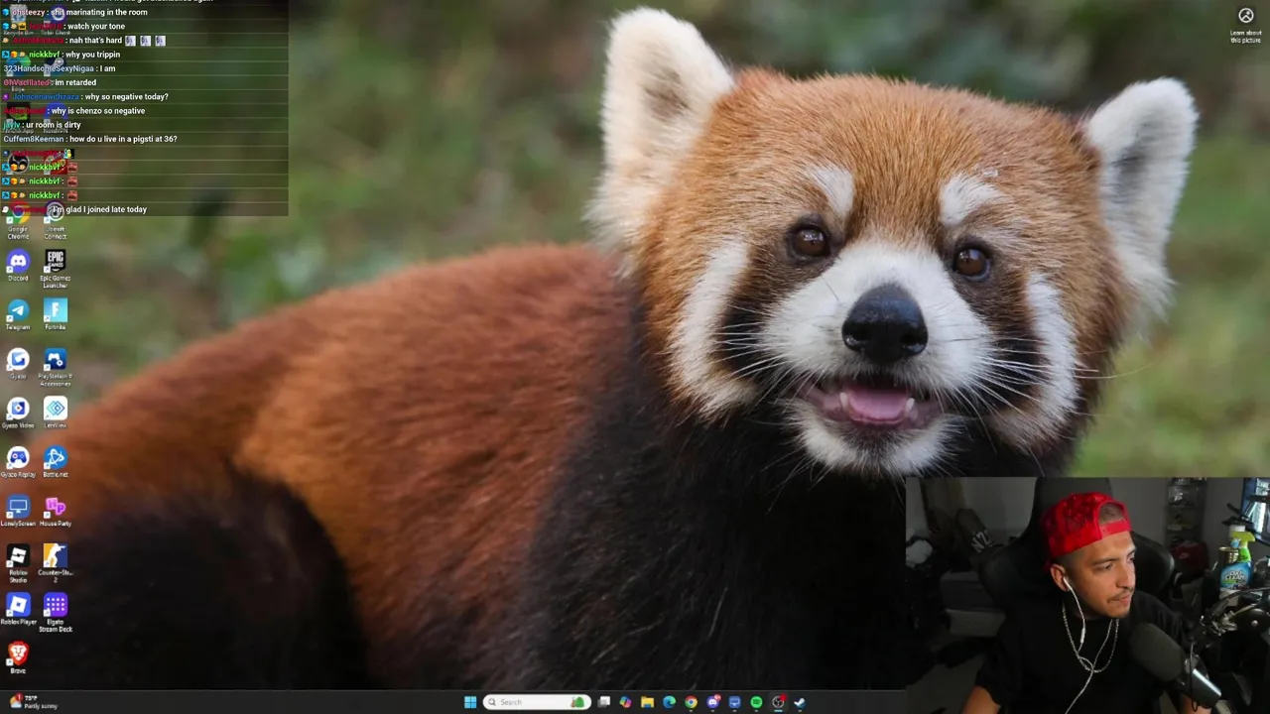Open PlayStation Accessories desktop shortcut
The height and width of the screenshot is (714, 1270).
tap(56, 366)
